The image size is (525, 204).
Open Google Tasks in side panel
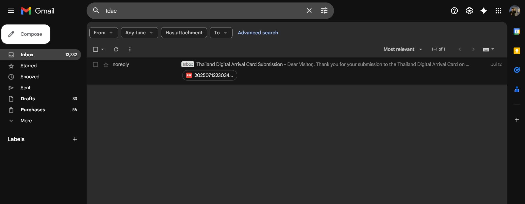tap(517, 70)
